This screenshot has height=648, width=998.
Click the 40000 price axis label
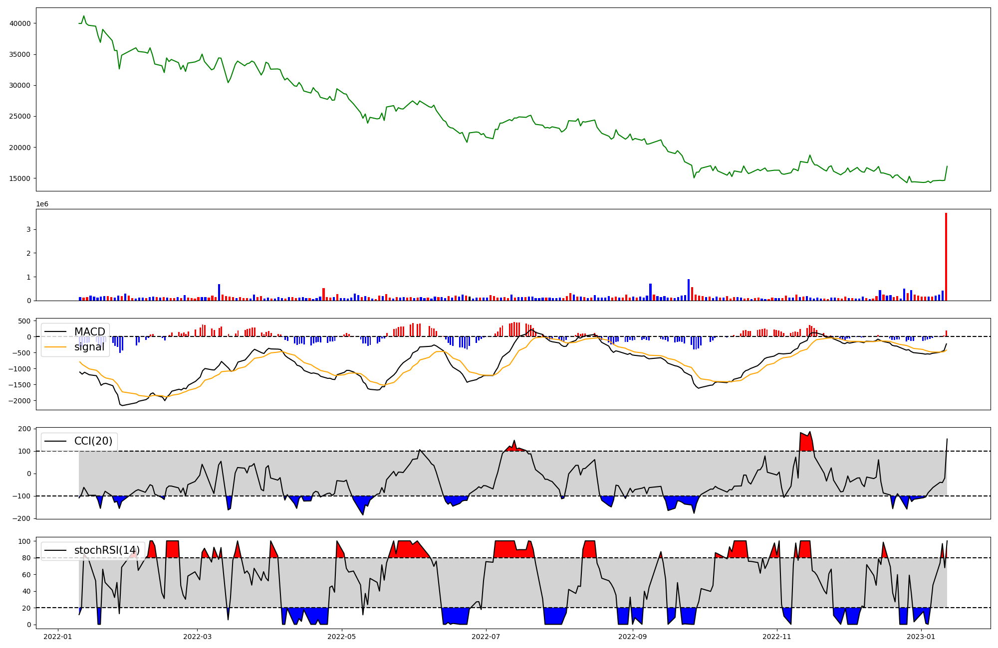tap(20, 23)
